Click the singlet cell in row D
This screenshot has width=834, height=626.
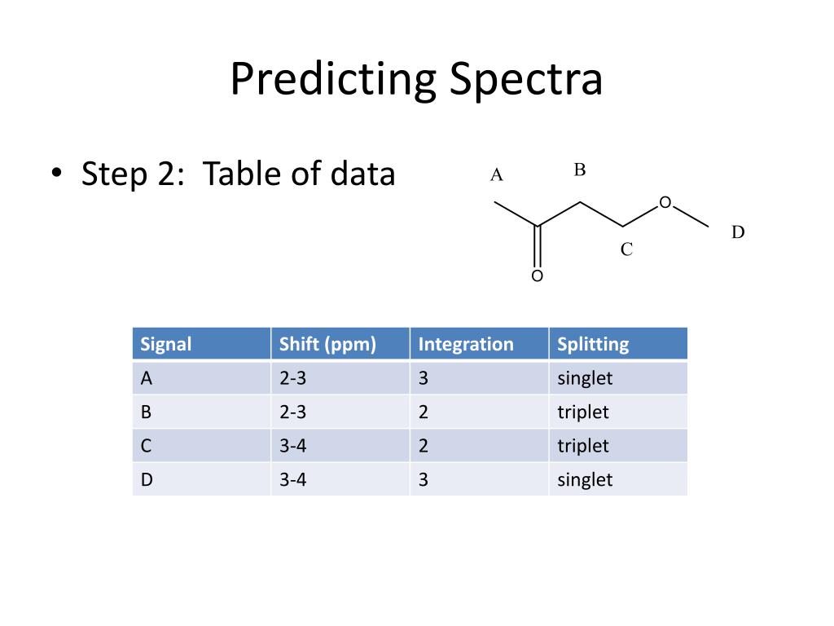pos(618,479)
